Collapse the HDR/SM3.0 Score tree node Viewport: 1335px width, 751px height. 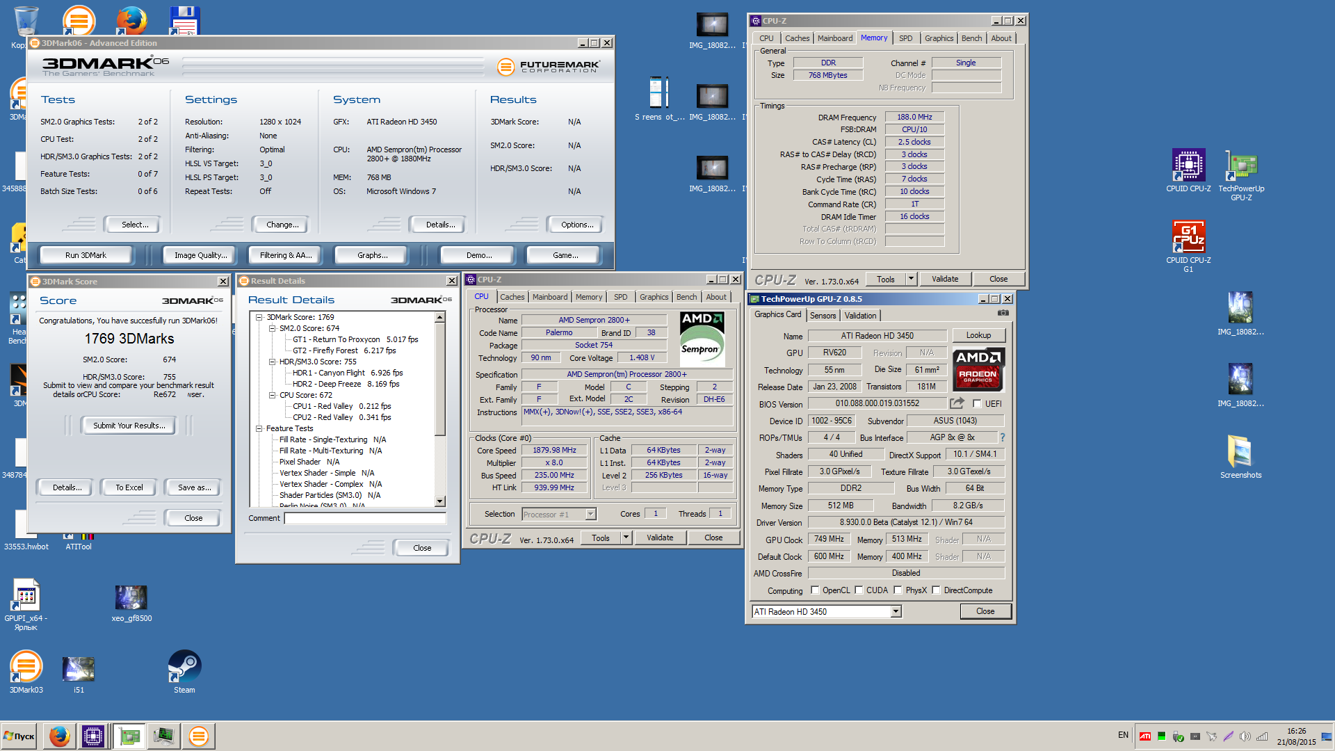[272, 362]
